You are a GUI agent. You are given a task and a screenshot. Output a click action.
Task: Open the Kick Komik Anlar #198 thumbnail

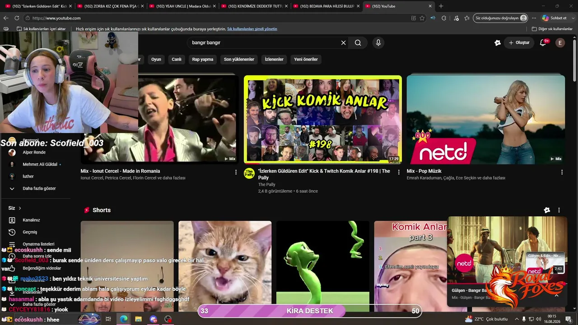click(x=323, y=119)
